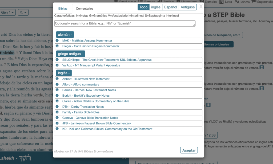Filter commentaries to inglés only
The width and height of the screenshot is (273, 164).
[x=156, y=7]
